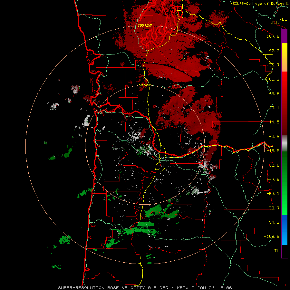Select the 30.1 scale value
Screen dimensions: 290x290
(274, 108)
